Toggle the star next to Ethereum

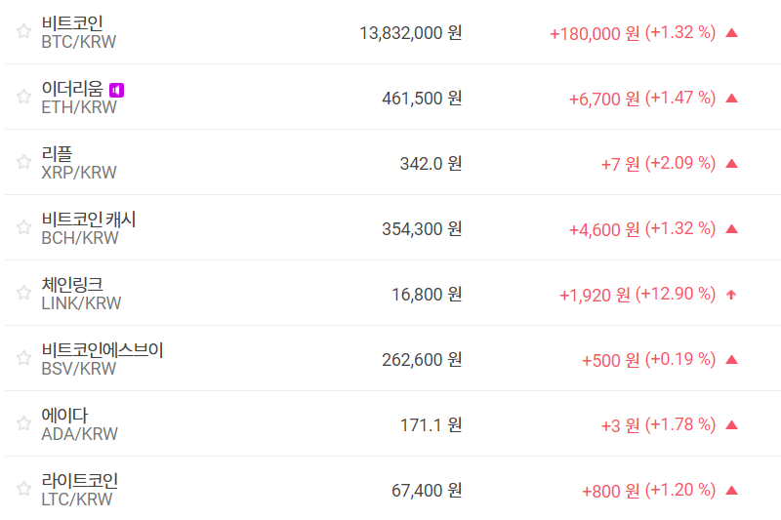coord(23,97)
